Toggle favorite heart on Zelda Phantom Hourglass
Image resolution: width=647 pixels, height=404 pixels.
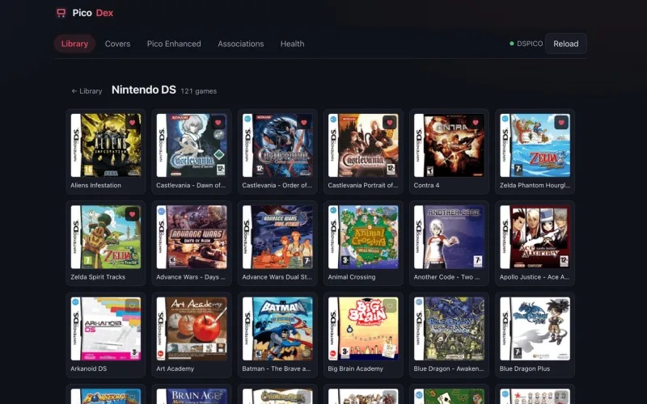561,123
